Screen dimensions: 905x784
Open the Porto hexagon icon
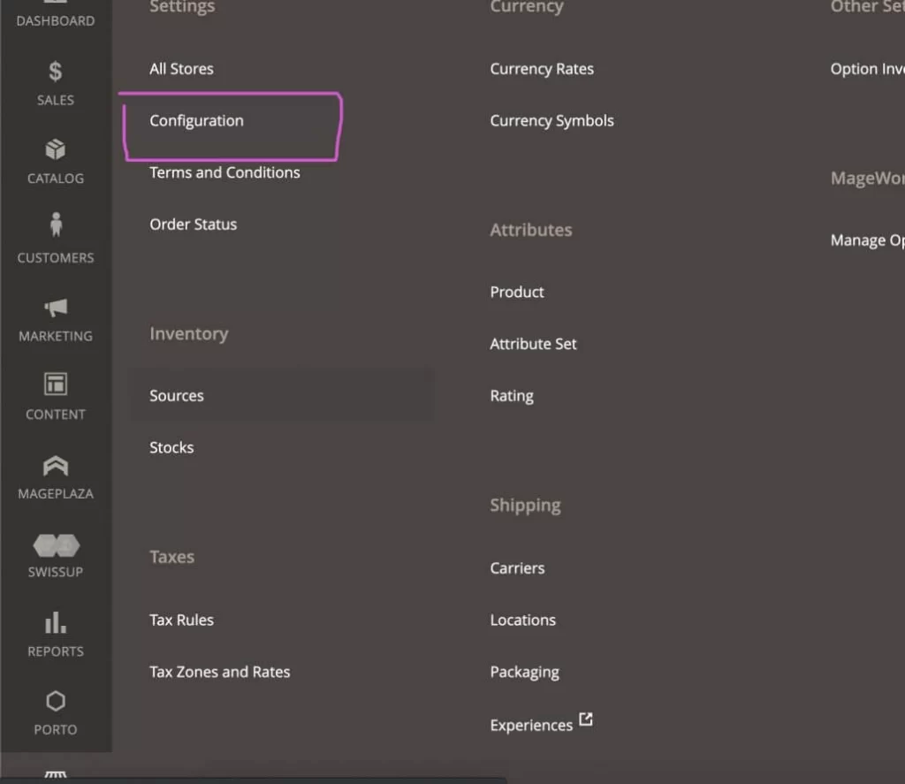pos(56,701)
